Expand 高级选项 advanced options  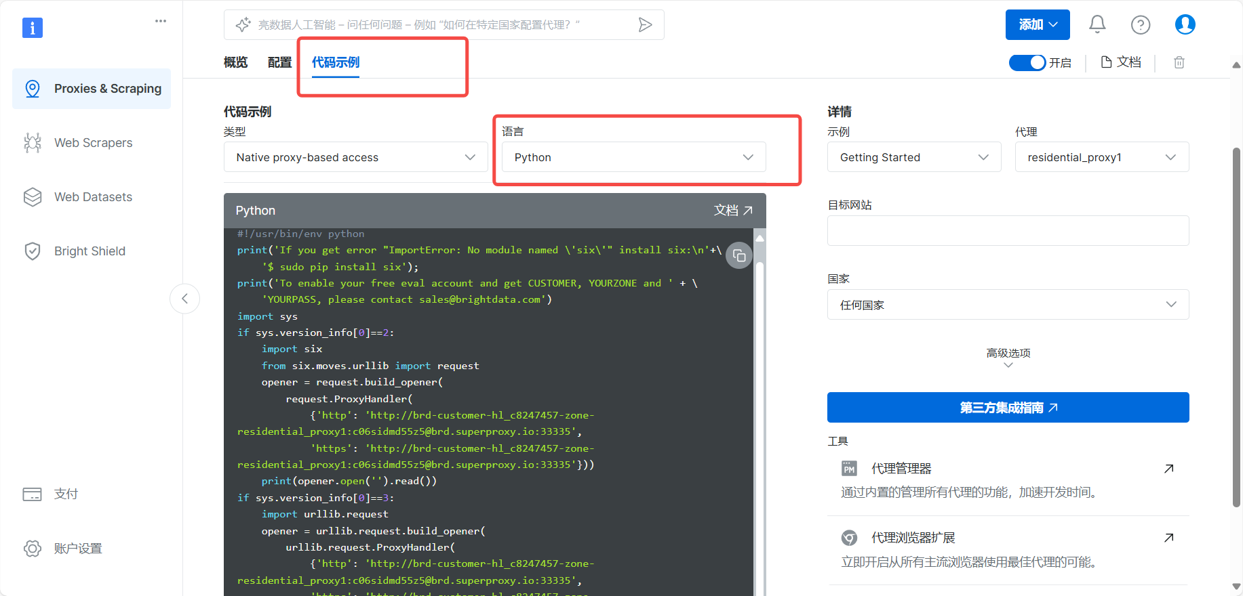1008,358
